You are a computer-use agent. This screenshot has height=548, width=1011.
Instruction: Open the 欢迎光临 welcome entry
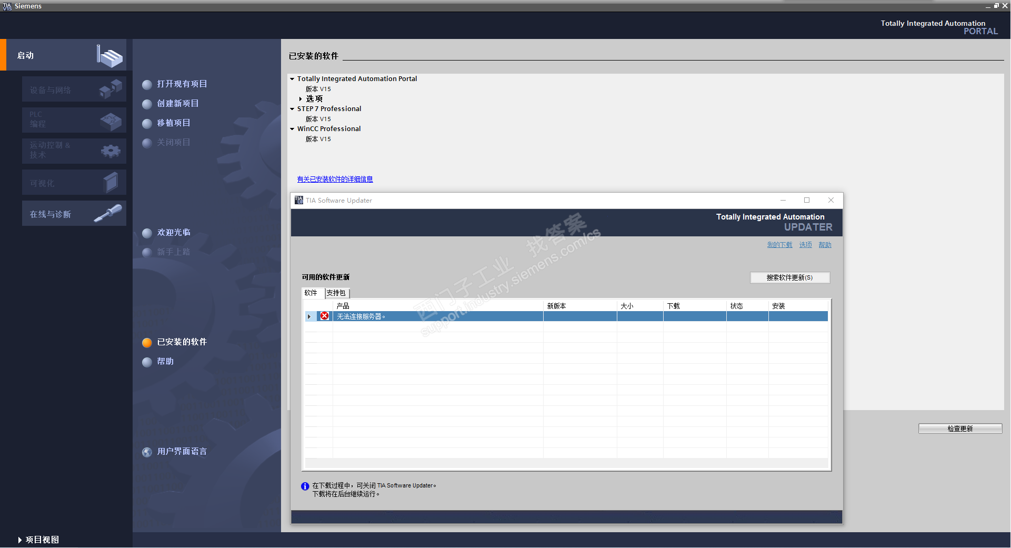tap(174, 233)
